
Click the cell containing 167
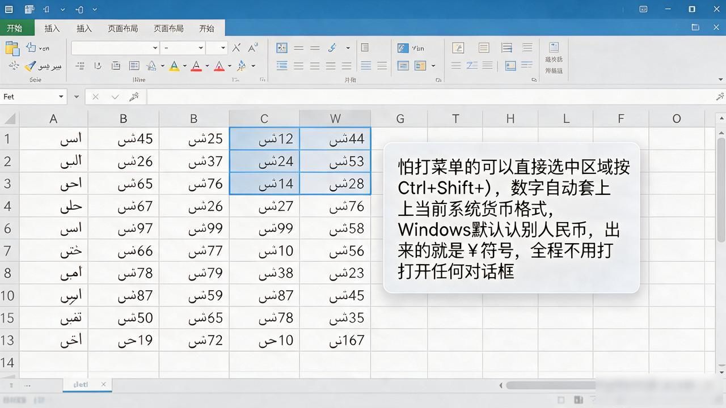(335, 341)
